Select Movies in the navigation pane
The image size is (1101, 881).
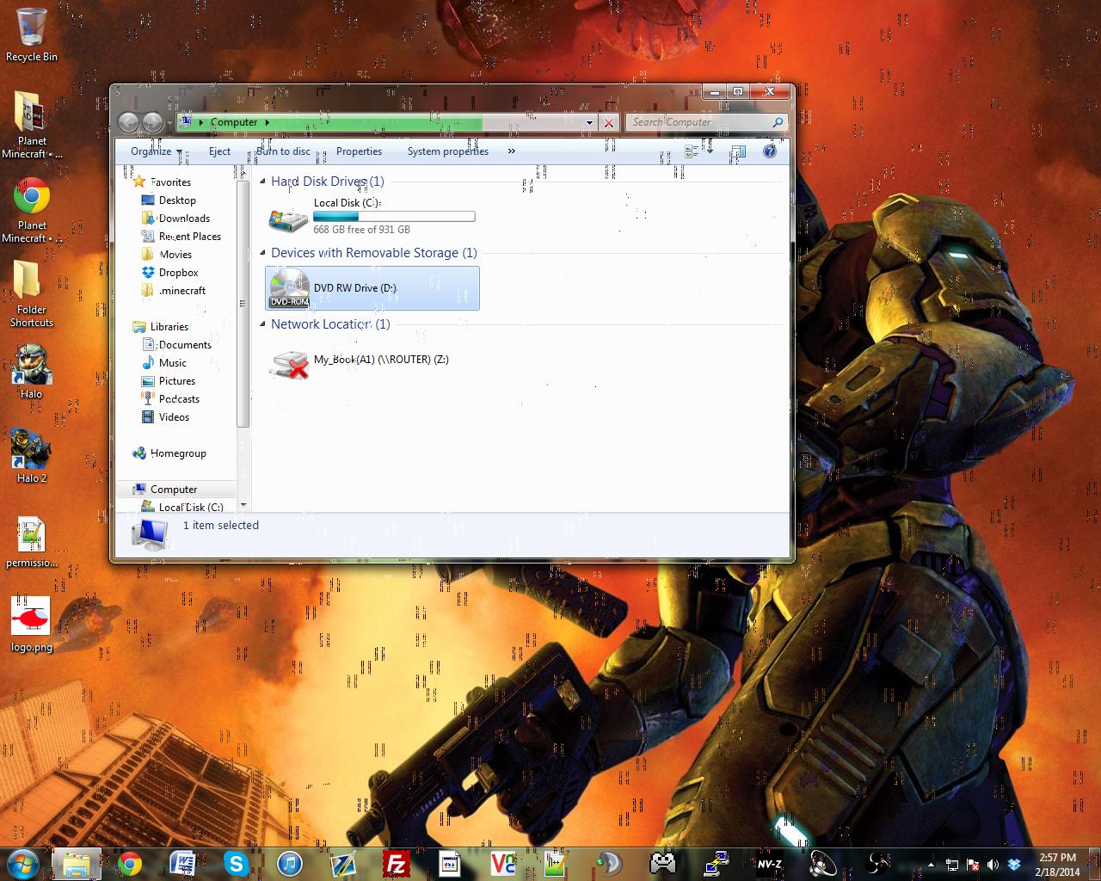point(175,255)
